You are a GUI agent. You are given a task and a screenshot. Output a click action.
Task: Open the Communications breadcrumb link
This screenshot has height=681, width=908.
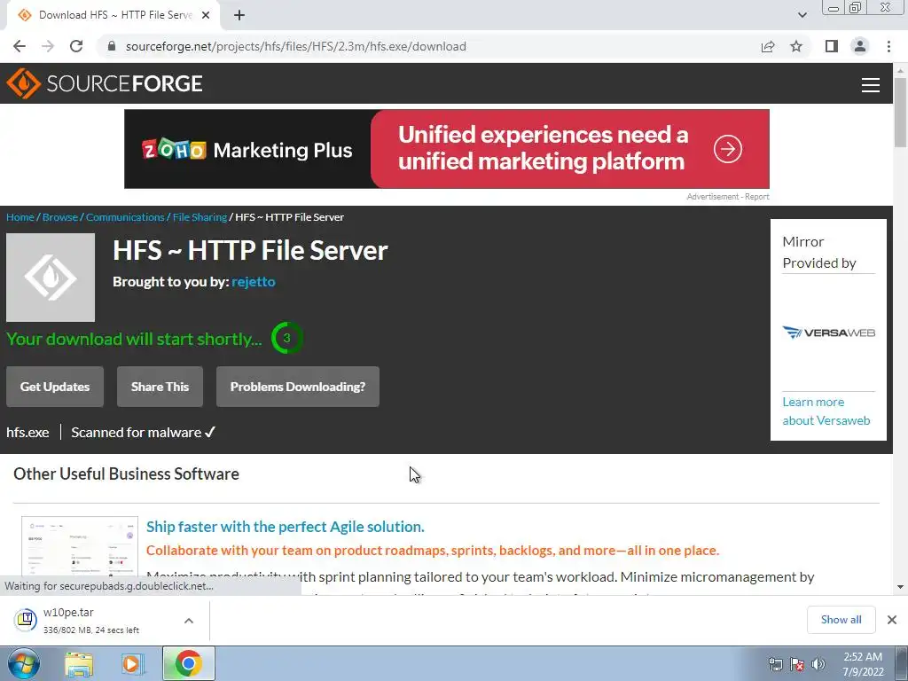[125, 217]
